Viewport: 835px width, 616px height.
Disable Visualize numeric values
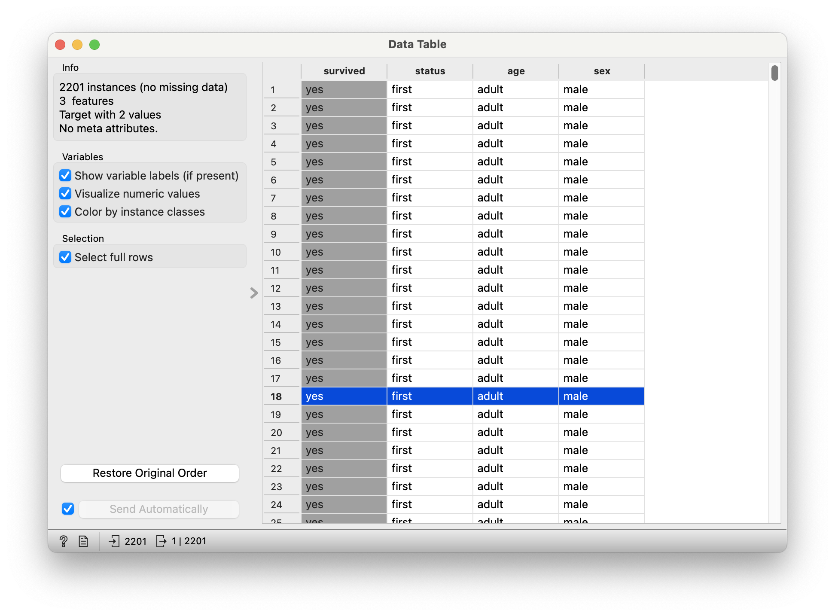(65, 194)
